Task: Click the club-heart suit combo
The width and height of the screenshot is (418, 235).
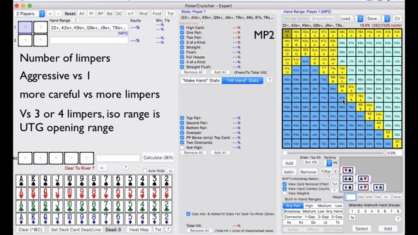Action: pyautogui.click(x=363, y=179)
